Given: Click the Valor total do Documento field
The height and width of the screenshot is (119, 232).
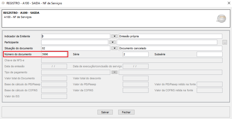Looking at the screenshot, I should click(x=54, y=78).
